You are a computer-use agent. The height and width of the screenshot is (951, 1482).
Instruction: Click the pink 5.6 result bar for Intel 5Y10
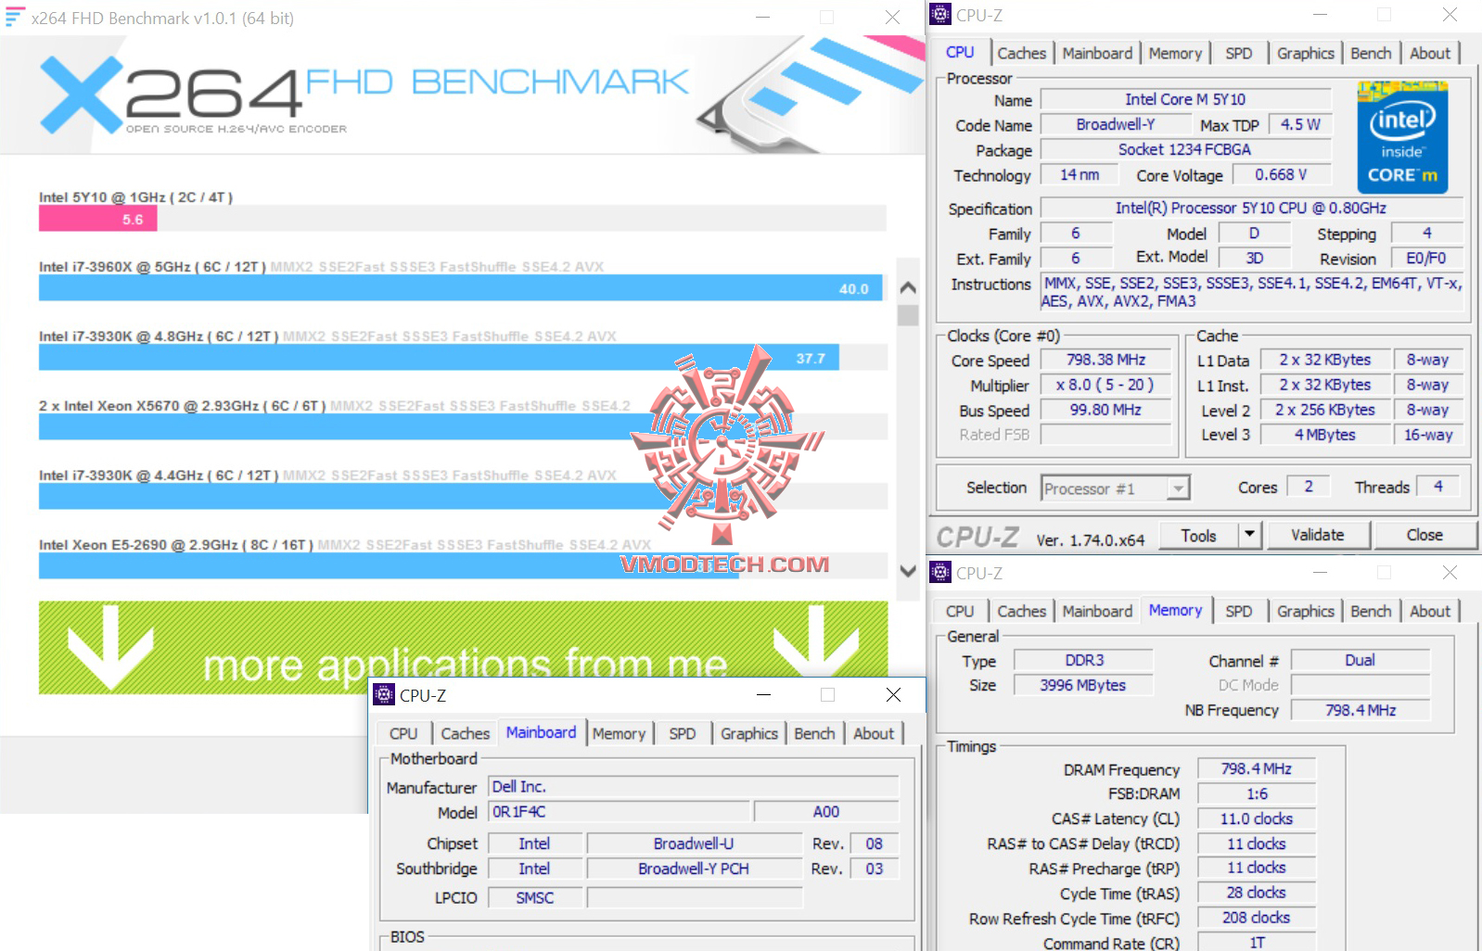97,219
